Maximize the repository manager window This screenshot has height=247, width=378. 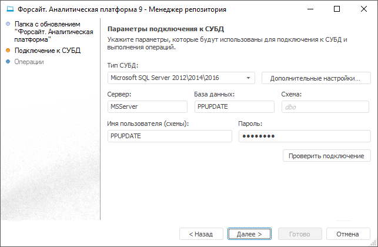coord(337,9)
